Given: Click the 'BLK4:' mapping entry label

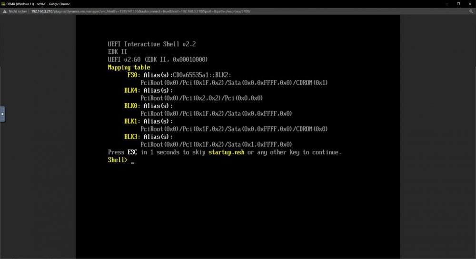Looking at the screenshot, I should (x=132, y=90).
